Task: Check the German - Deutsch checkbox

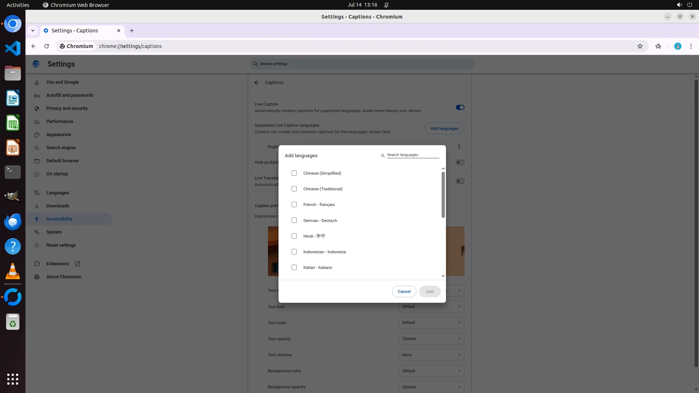Action: click(x=294, y=221)
